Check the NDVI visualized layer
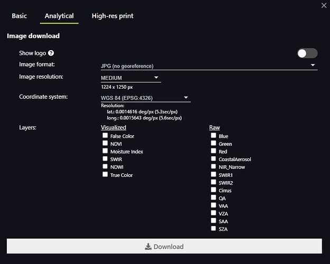Viewport: 330px width, 264px height. coord(105,143)
